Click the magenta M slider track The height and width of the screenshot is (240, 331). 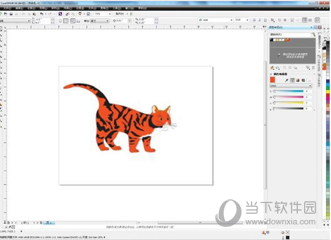click(x=288, y=97)
